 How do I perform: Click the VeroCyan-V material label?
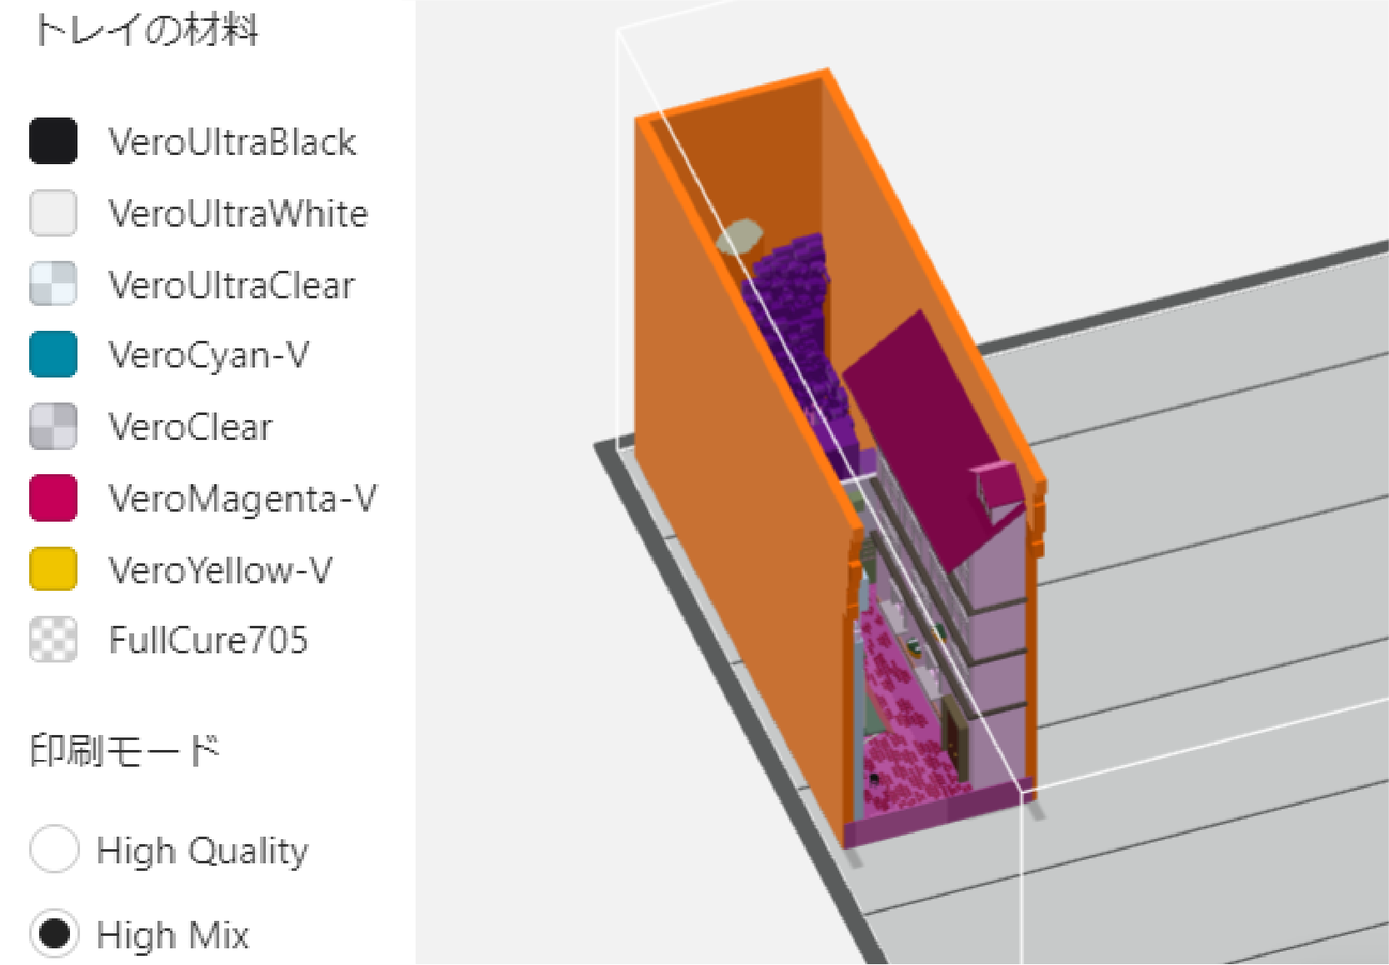click(x=209, y=355)
